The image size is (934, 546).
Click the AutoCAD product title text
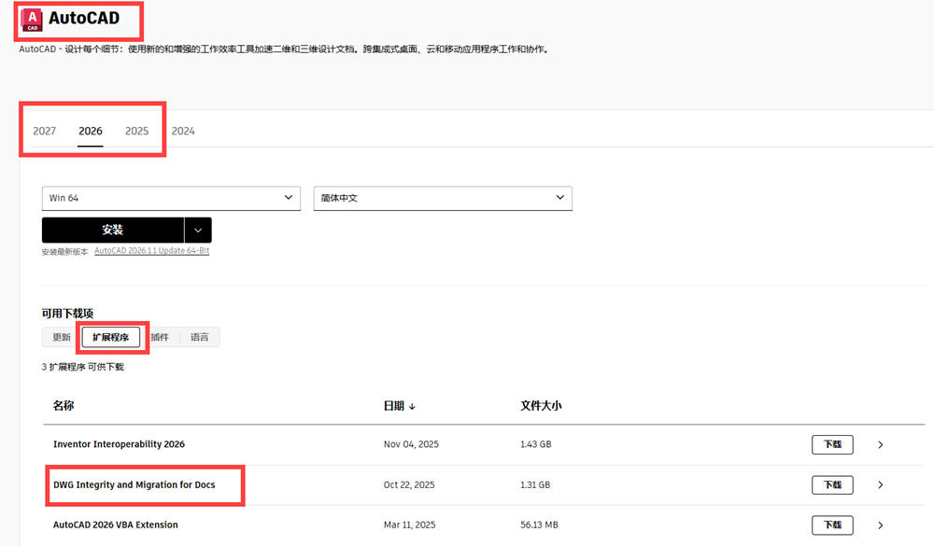tap(84, 19)
